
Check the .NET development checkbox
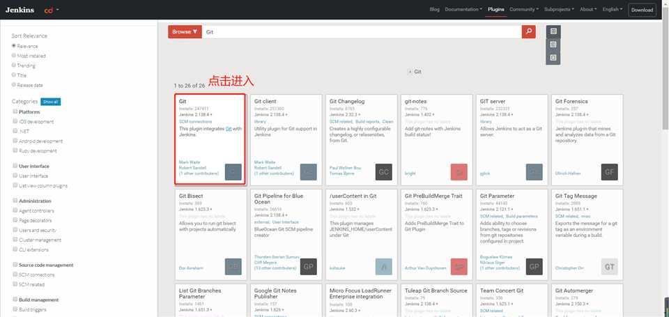pyautogui.click(x=15, y=131)
